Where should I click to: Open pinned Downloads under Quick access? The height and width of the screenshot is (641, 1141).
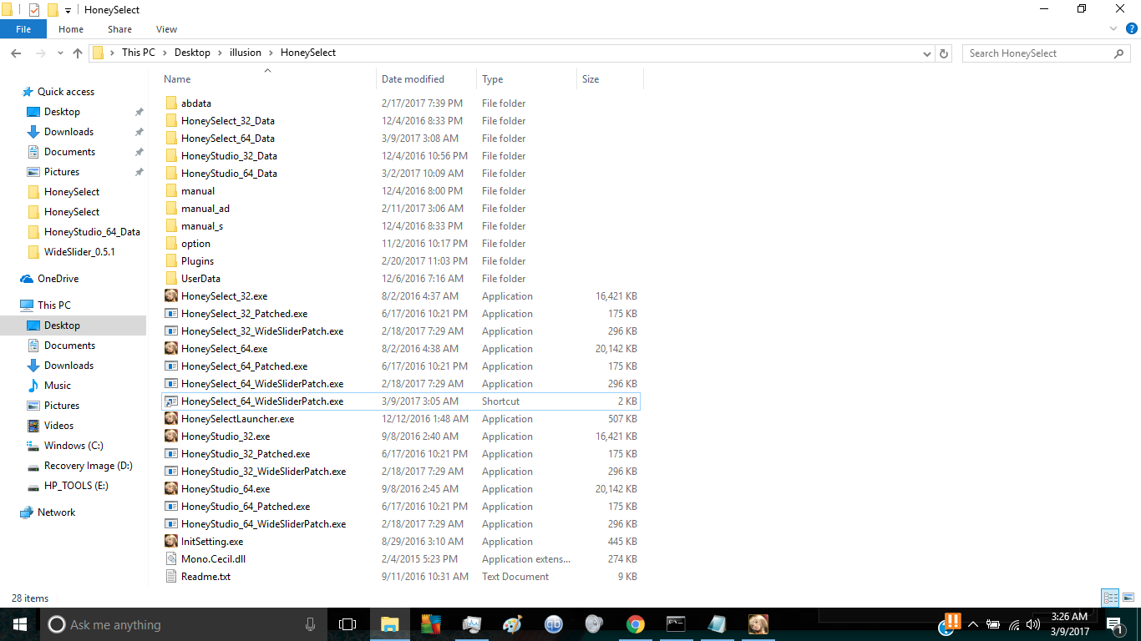[68, 132]
